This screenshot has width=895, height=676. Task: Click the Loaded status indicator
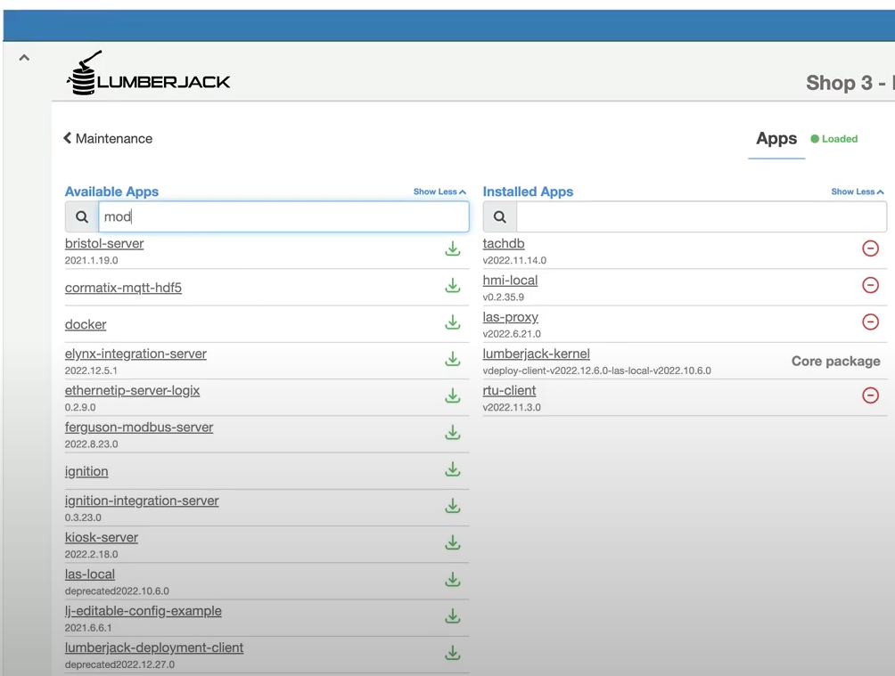[833, 139]
